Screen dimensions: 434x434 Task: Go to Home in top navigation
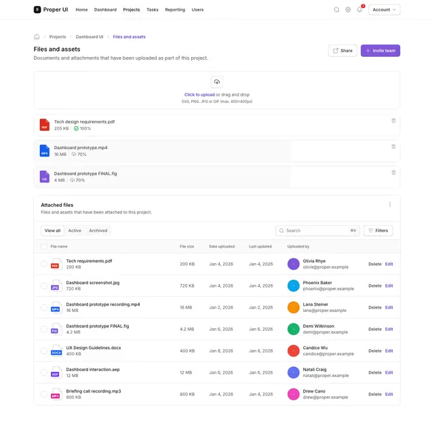click(x=81, y=9)
